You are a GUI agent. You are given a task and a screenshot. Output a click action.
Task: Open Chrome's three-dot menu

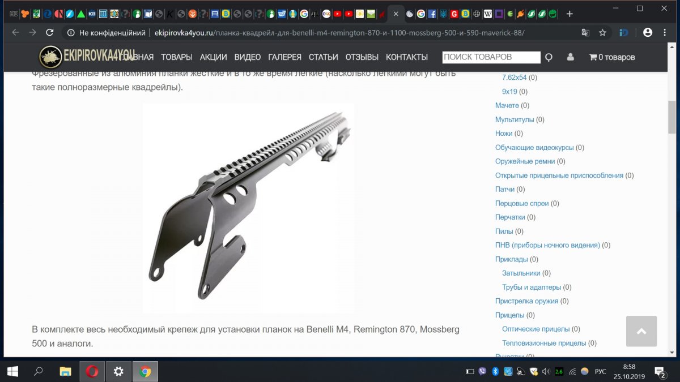coord(666,33)
